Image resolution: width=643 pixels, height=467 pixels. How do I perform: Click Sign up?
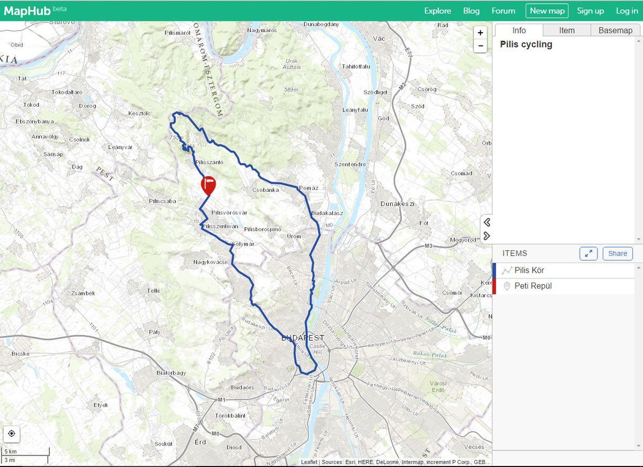pyautogui.click(x=590, y=11)
